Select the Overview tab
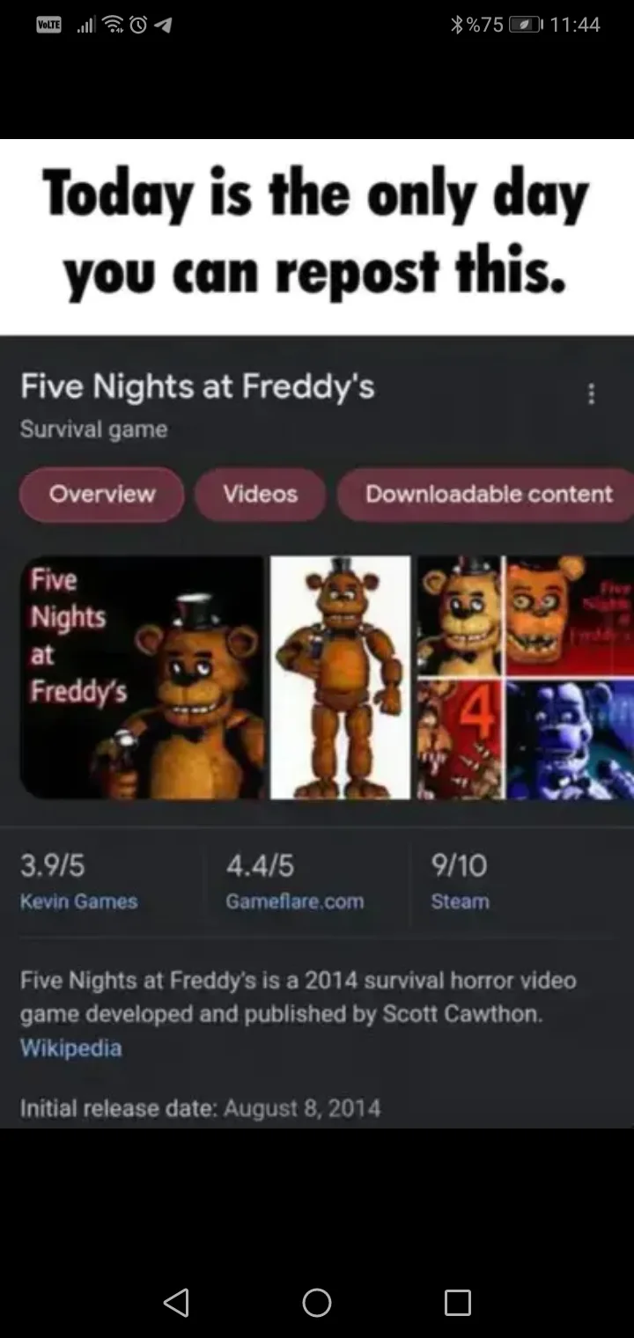Screen dimensions: 634x1338 102,494
